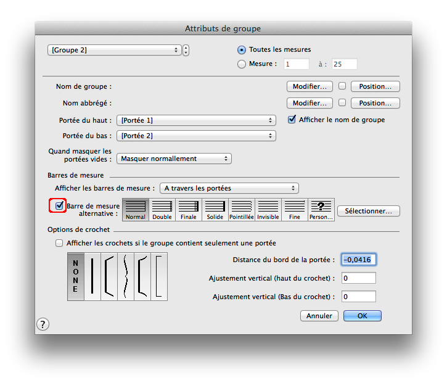This screenshot has height=383, width=447.
Task: Pick the Pointillée dashed barline icon
Action: tap(242, 209)
